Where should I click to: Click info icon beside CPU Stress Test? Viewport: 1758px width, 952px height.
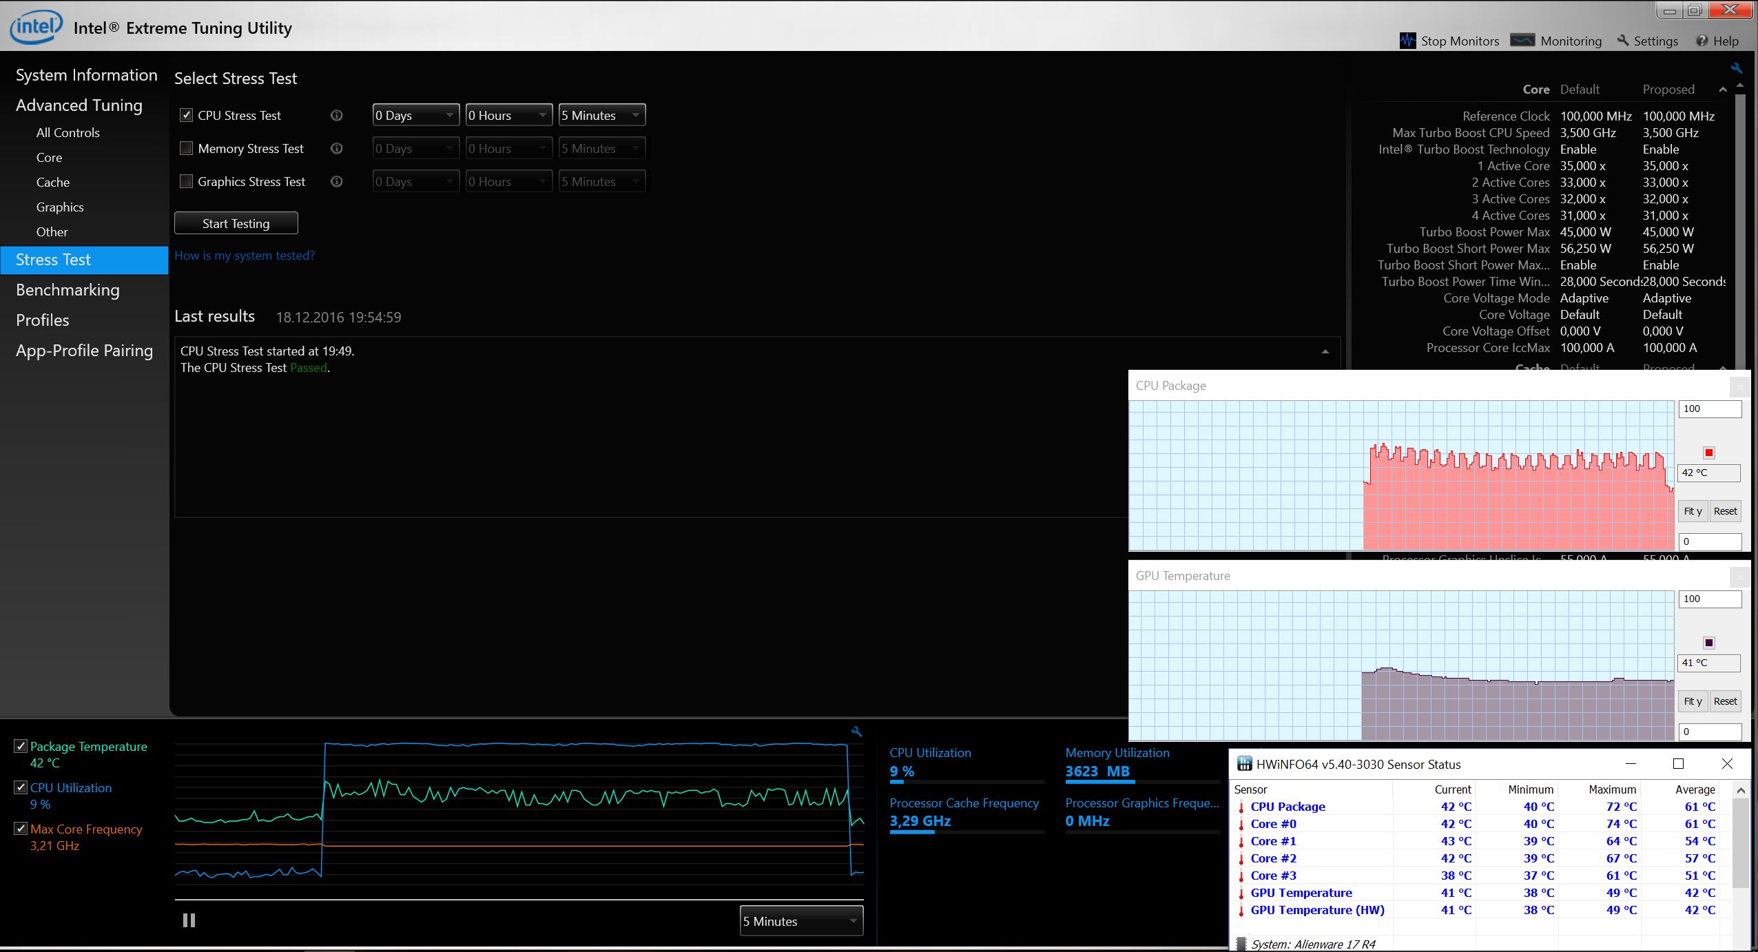pos(336,116)
